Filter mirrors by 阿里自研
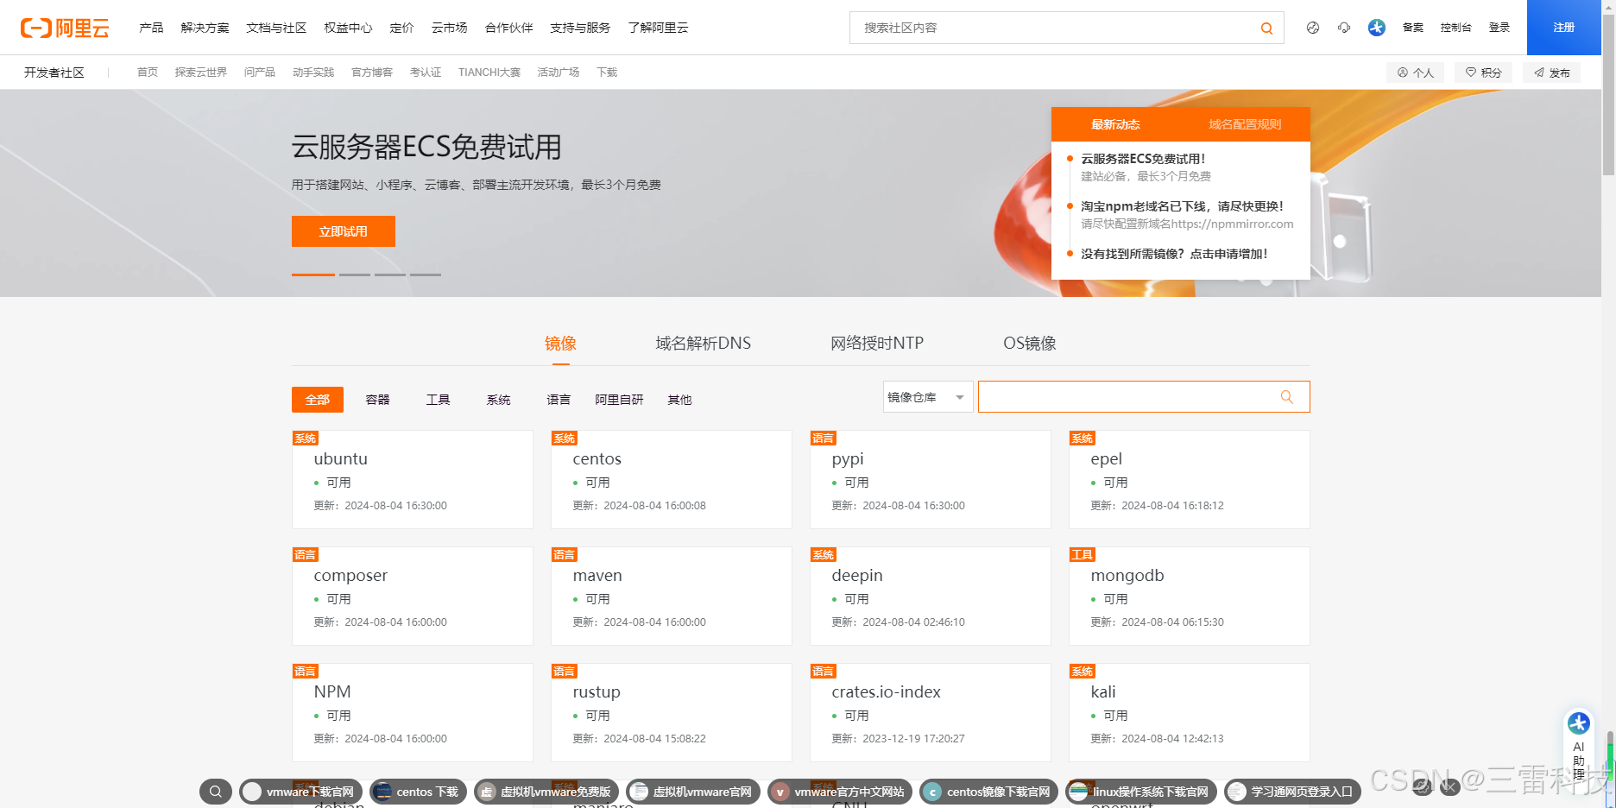Screen dimensions: 1616x808 (619, 400)
